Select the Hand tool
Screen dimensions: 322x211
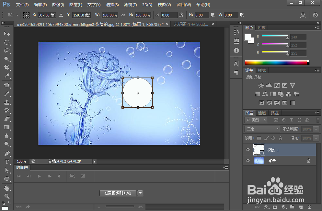coord(7,188)
